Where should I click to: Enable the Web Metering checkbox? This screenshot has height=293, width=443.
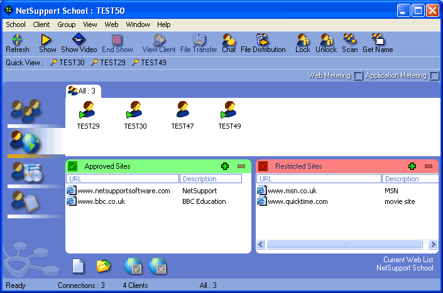358,76
